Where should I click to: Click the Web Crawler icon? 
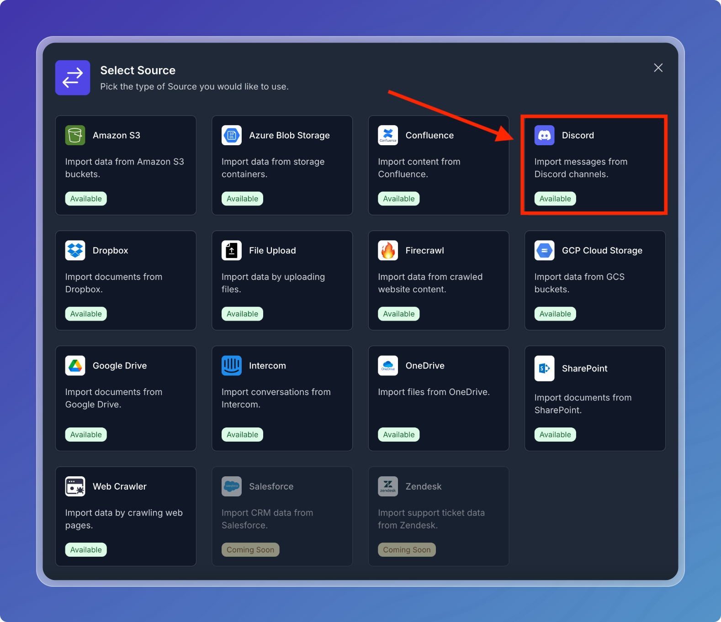(75, 486)
